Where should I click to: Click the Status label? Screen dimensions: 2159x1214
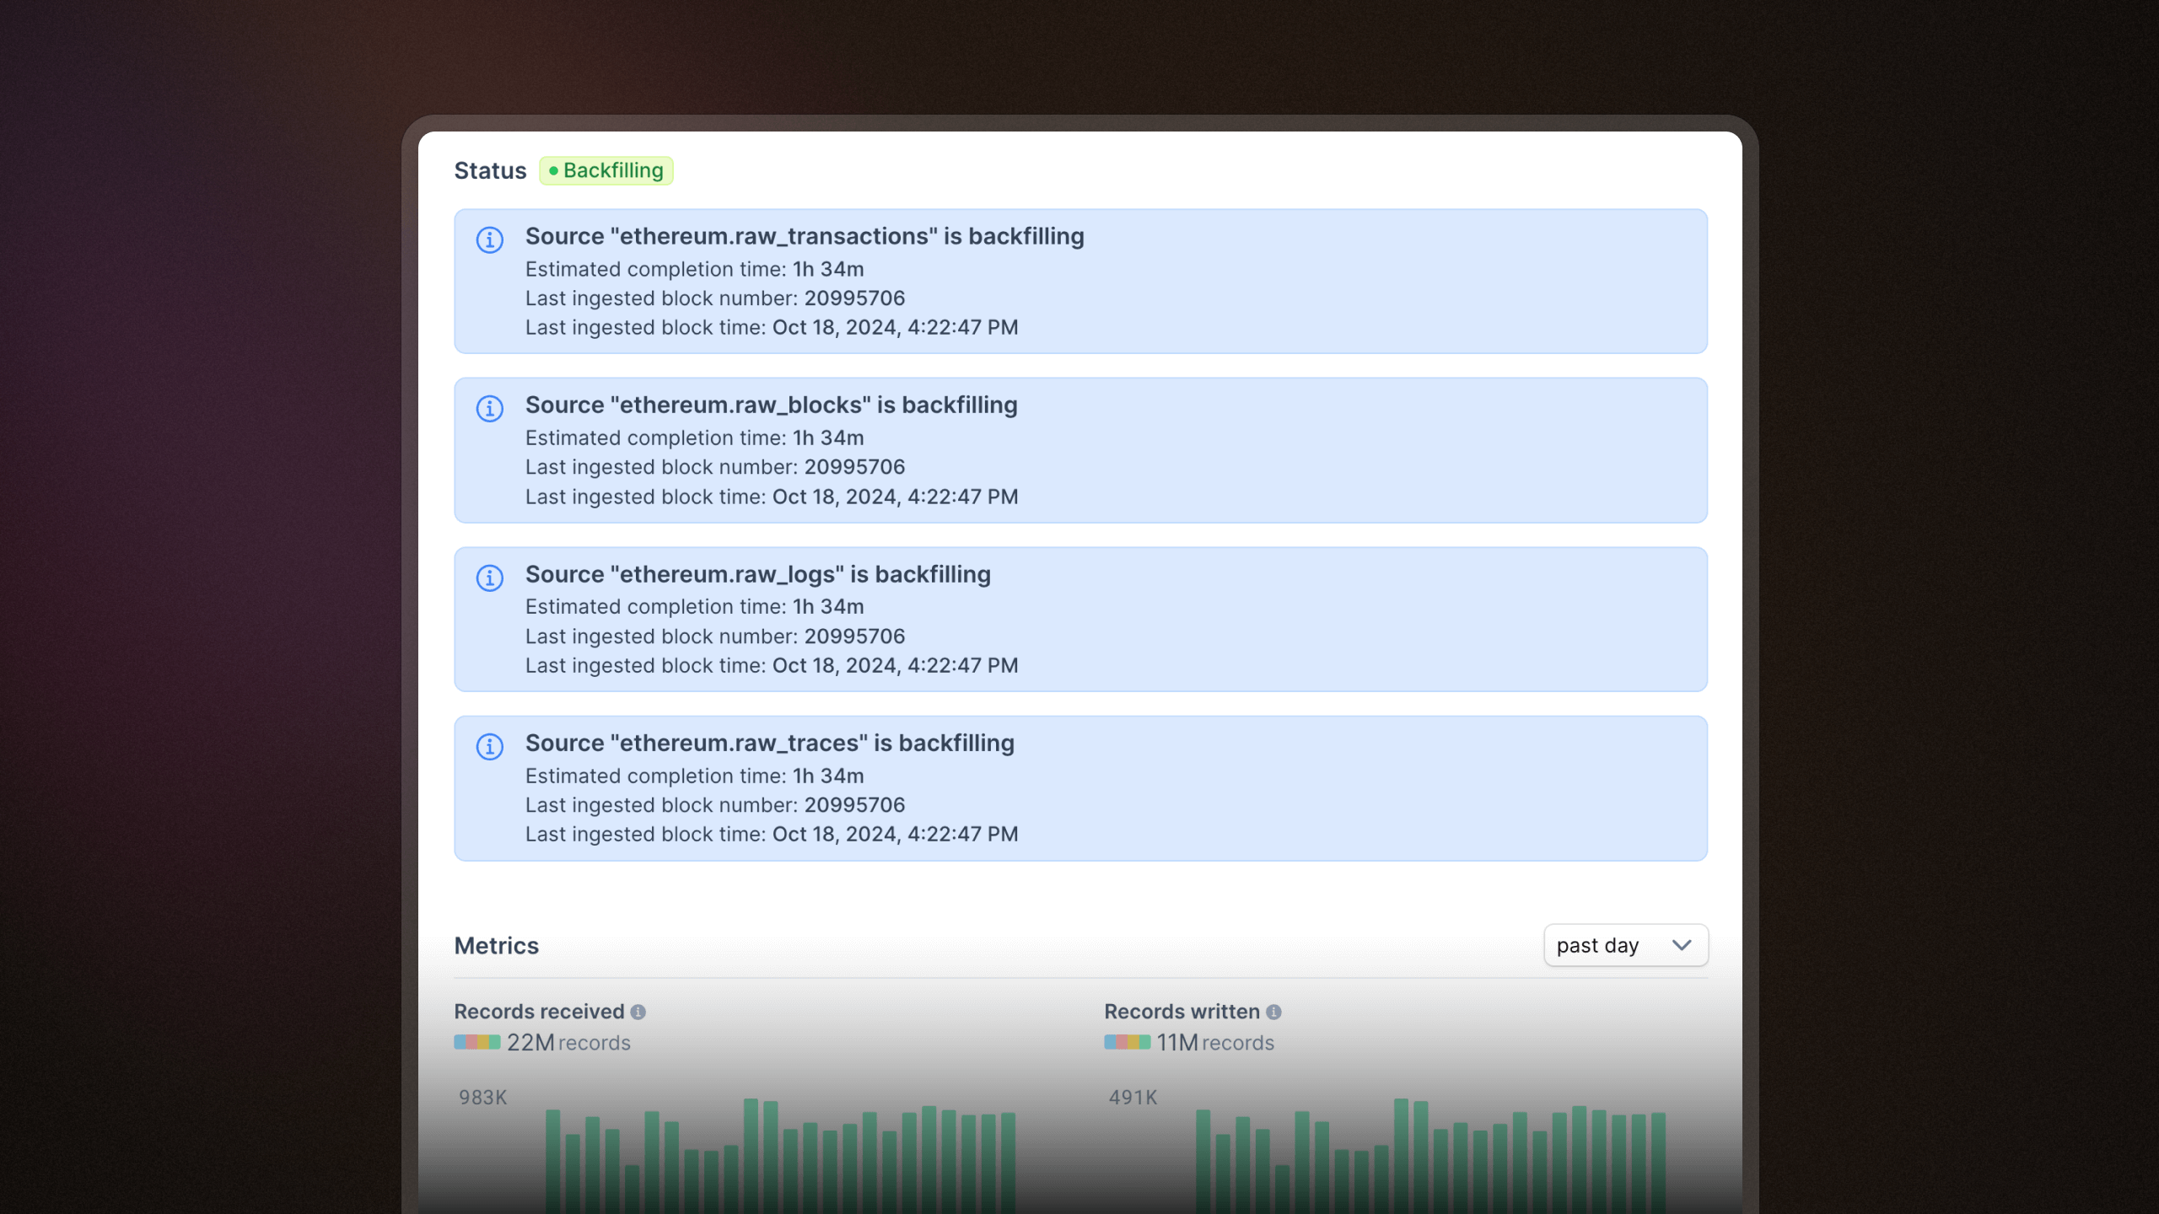click(490, 170)
